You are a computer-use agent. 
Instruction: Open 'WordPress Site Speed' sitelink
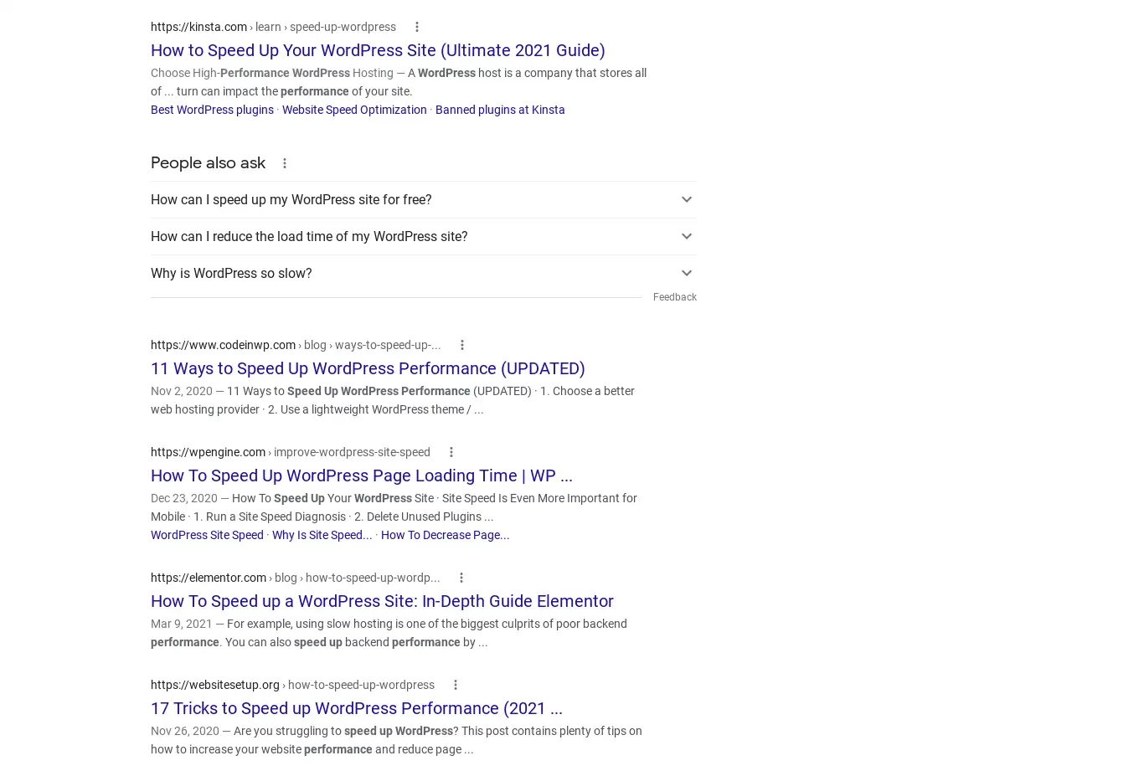click(207, 535)
